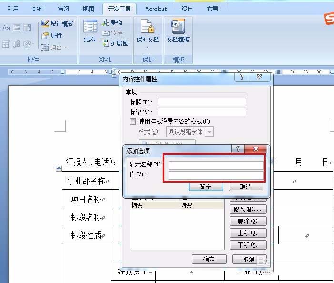
Task: Open legacy tools control icon
Action: pyautogui.click(x=29, y=44)
